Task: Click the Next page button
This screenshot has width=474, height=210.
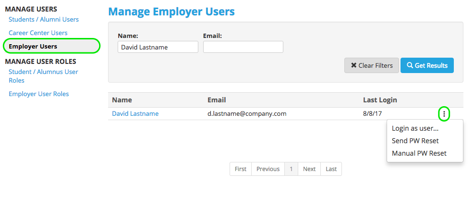Action: pos(309,169)
